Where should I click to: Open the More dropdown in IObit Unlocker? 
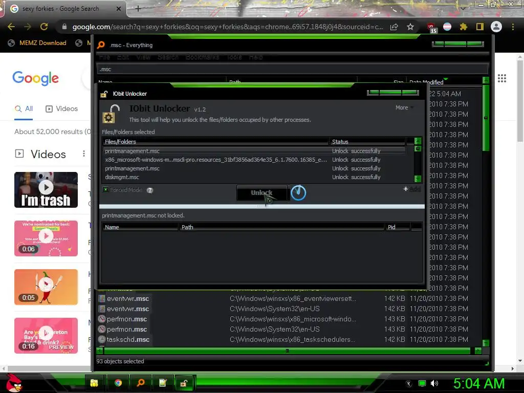coord(404,107)
